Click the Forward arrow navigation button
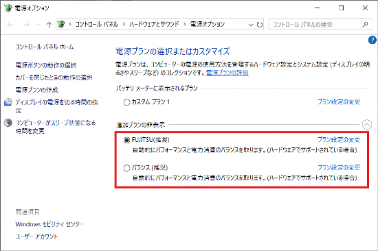378x251 pixels. (x=26, y=25)
